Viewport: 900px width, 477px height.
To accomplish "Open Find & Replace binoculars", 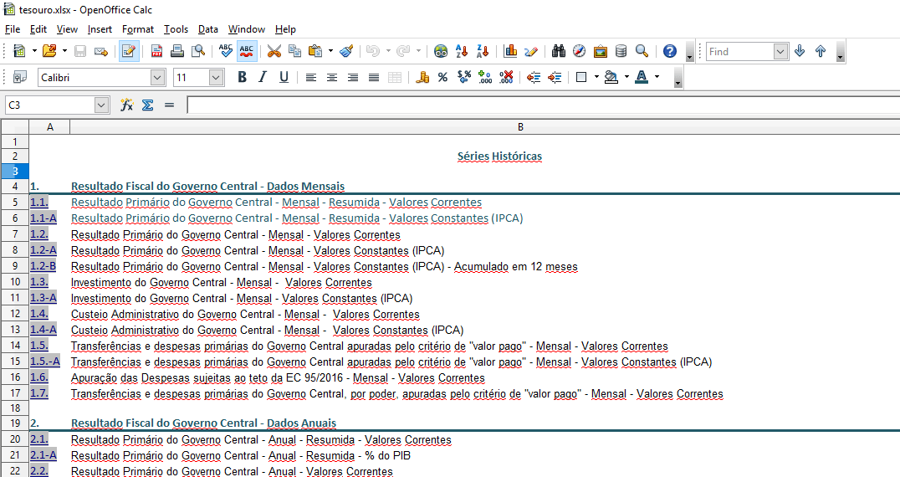I will [559, 51].
